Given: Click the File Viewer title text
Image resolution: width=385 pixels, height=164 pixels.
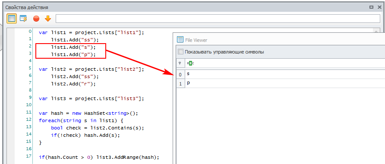Looking at the screenshot, I should tap(196, 40).
